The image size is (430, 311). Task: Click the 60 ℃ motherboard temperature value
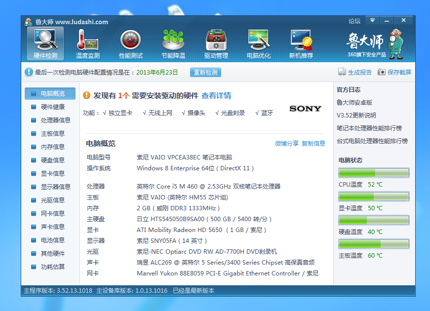point(375,256)
